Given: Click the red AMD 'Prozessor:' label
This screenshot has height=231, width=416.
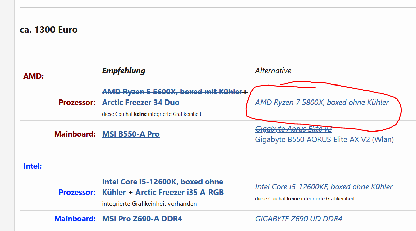Looking at the screenshot, I should [77, 102].
